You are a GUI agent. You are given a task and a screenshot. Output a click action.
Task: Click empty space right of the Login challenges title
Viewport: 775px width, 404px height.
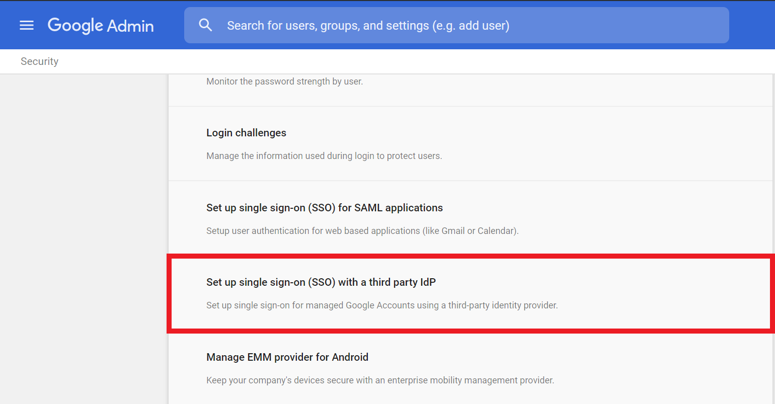(x=503, y=133)
